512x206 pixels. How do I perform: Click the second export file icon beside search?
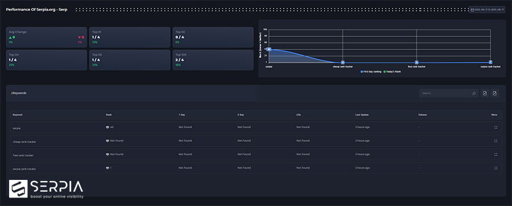495,93
